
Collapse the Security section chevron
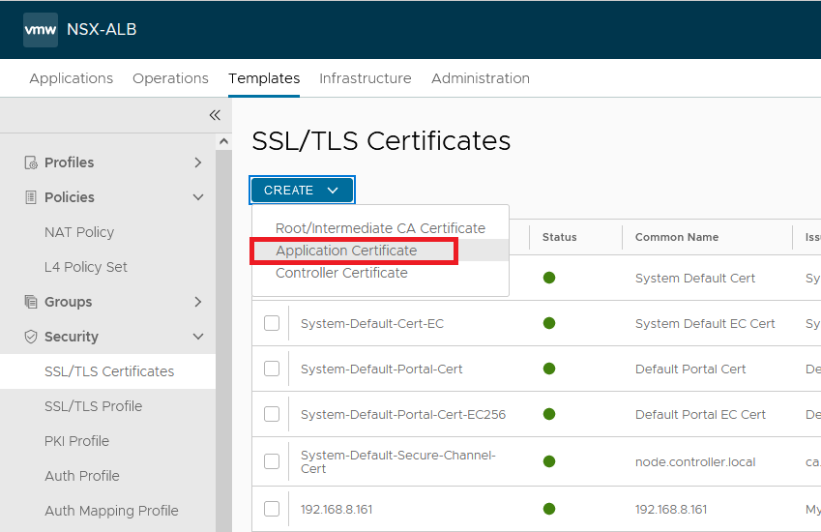click(198, 337)
